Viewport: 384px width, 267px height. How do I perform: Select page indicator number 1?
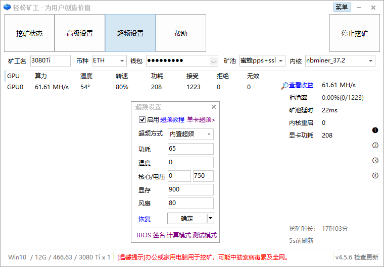point(375,130)
